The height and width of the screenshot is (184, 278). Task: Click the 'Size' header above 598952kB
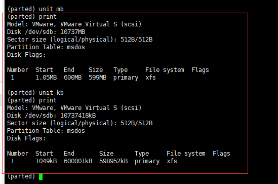(x=106, y=154)
